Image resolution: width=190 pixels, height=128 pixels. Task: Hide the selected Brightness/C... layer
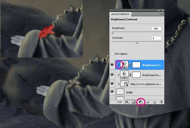point(112,65)
